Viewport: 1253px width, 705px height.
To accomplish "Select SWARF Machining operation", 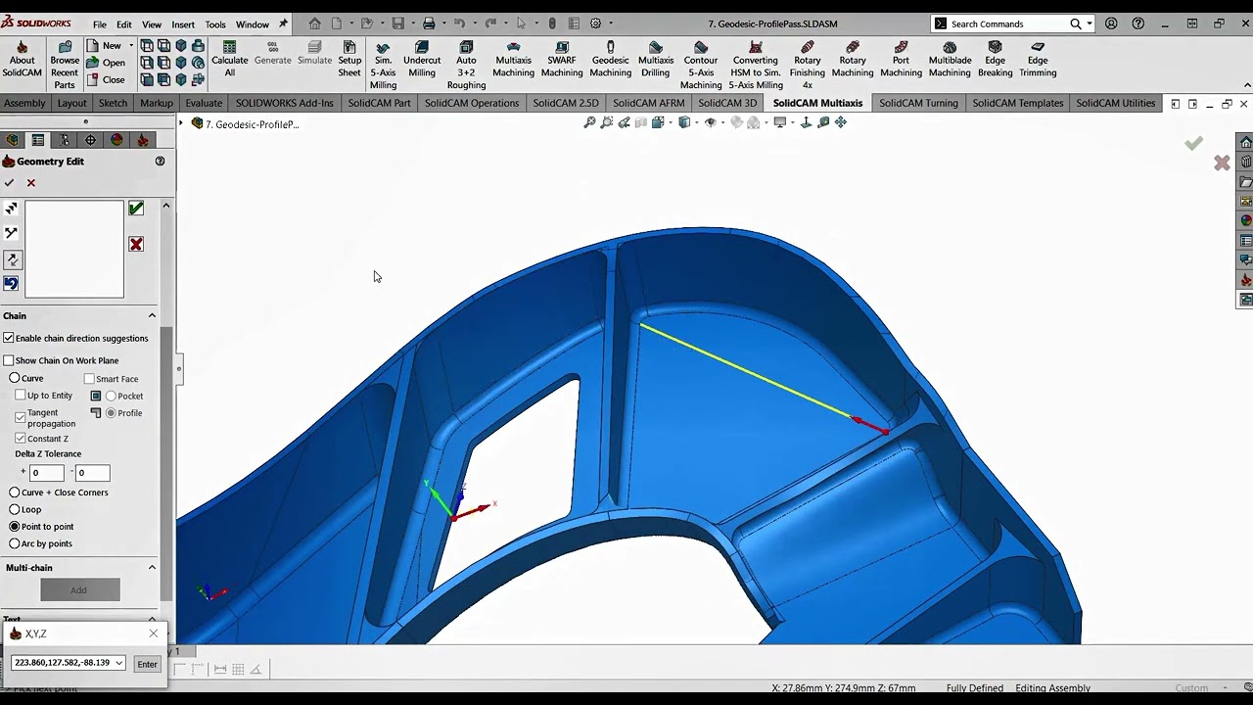I will [x=562, y=59].
